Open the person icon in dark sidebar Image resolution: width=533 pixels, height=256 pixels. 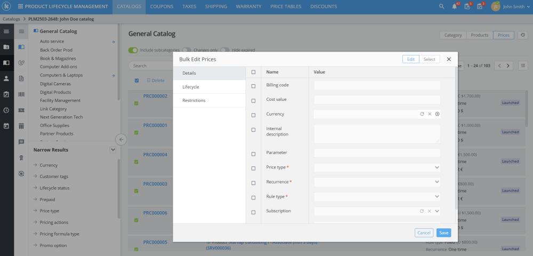click(6, 78)
